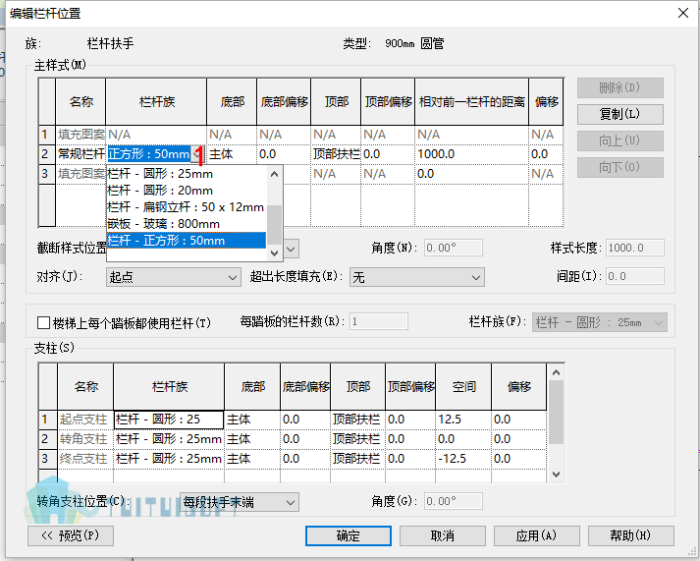
Task: Close the 编辑栏杆位置 dialog
Action: tap(683, 13)
